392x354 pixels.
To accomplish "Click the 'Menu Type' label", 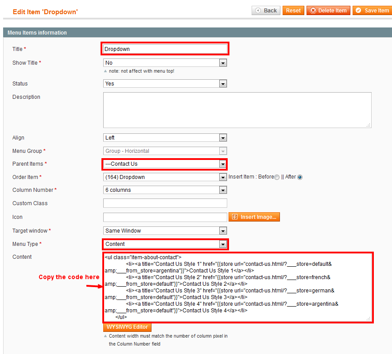I will pyautogui.click(x=25, y=244).
